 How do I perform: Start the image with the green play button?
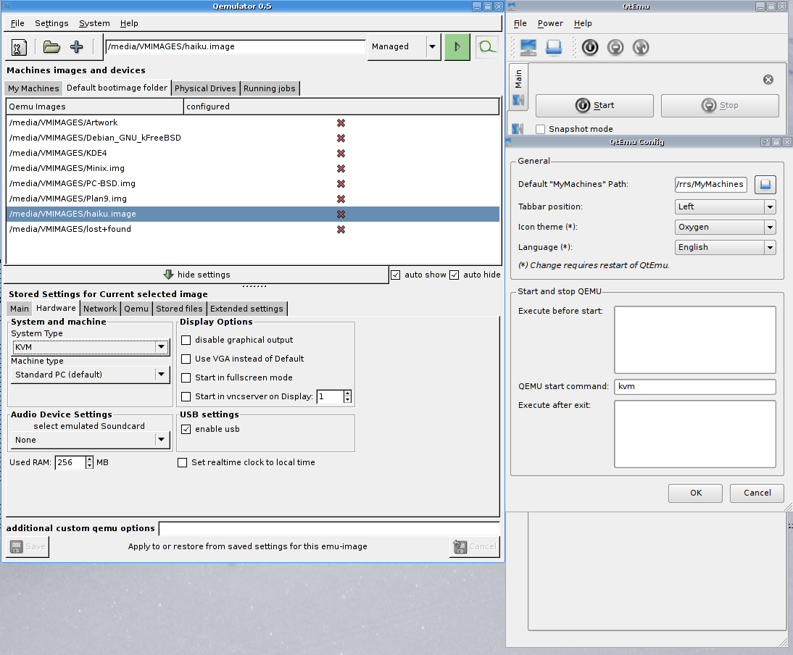point(457,47)
